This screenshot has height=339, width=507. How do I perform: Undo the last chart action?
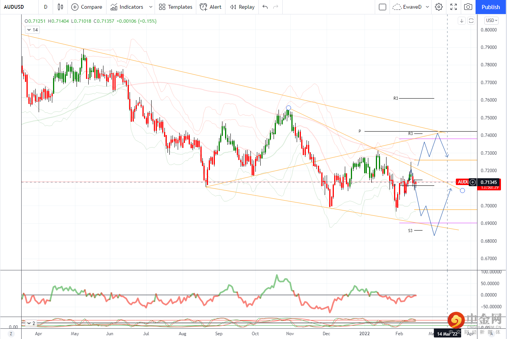click(x=265, y=7)
